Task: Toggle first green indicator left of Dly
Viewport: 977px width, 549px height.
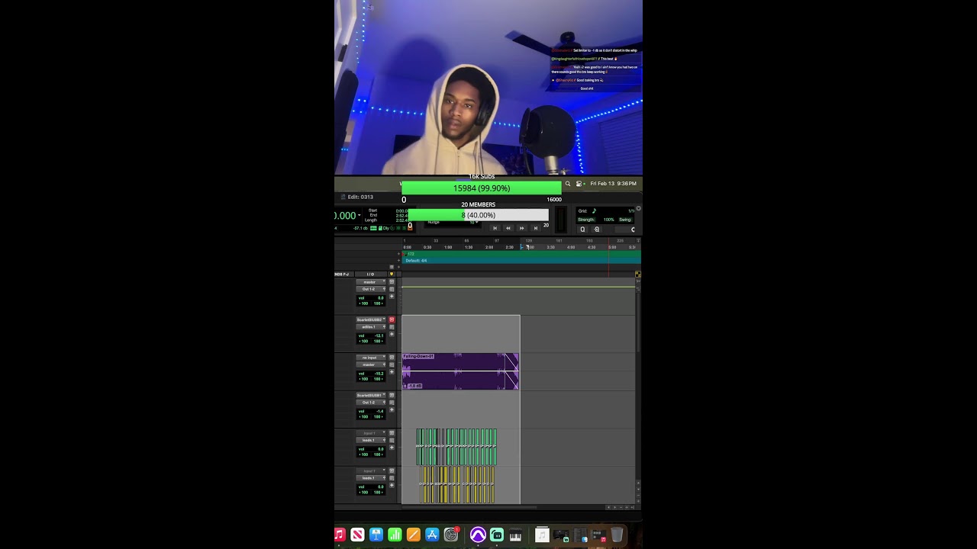Action: point(373,228)
